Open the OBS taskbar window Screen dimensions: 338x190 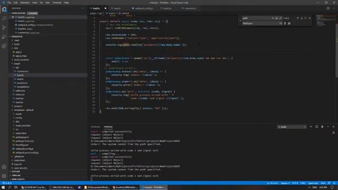[x=62, y=187]
